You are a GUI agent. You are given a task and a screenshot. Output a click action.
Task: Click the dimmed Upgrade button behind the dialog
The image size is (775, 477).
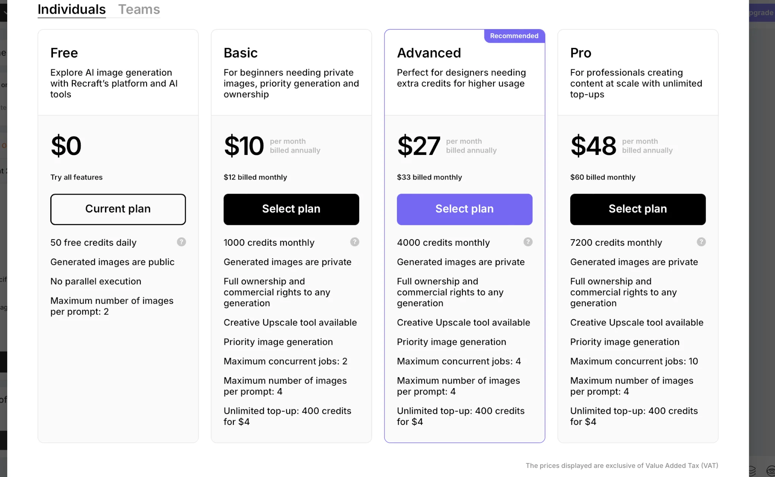tap(761, 12)
